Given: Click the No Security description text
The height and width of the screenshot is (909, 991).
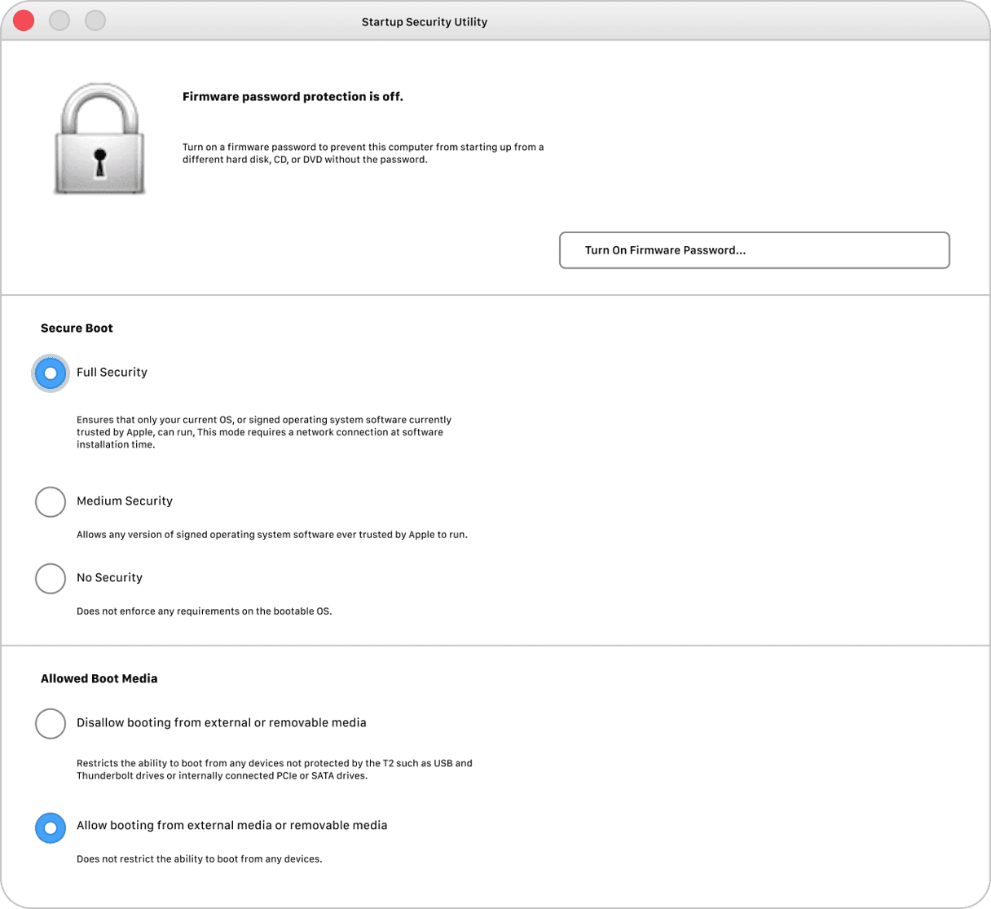Looking at the screenshot, I should tap(204, 611).
